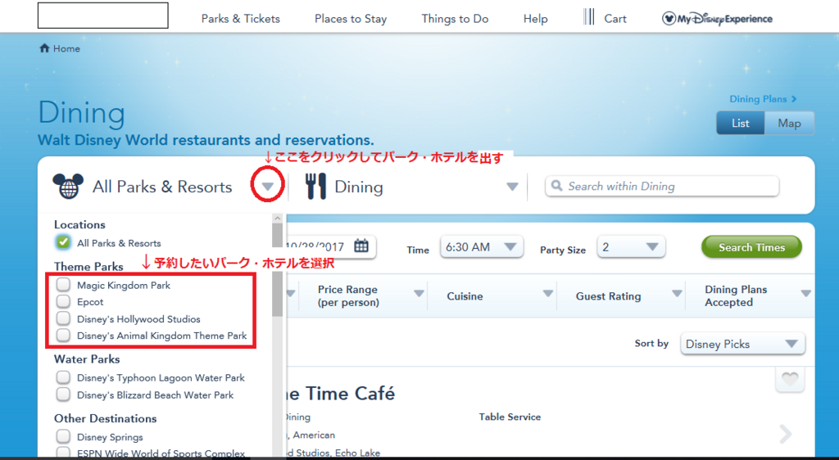Select Disney's Hollywood Studios checkbox
Image resolution: width=839 pixels, height=460 pixels.
(63, 318)
